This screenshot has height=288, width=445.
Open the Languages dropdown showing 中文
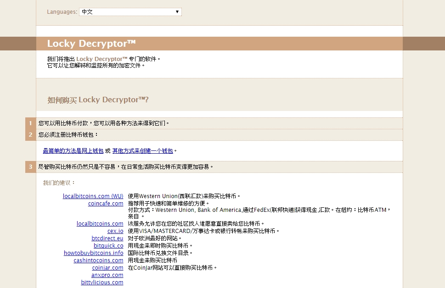click(x=130, y=12)
